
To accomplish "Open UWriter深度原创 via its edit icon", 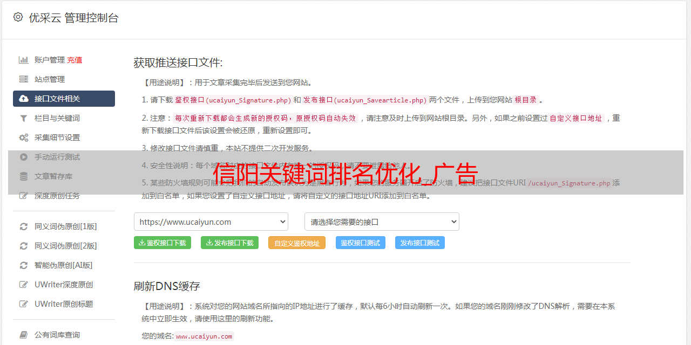I will tap(24, 285).
